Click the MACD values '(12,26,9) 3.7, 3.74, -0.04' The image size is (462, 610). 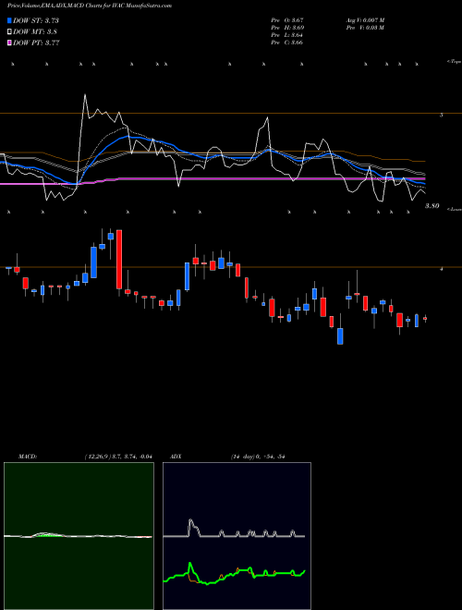(x=118, y=457)
